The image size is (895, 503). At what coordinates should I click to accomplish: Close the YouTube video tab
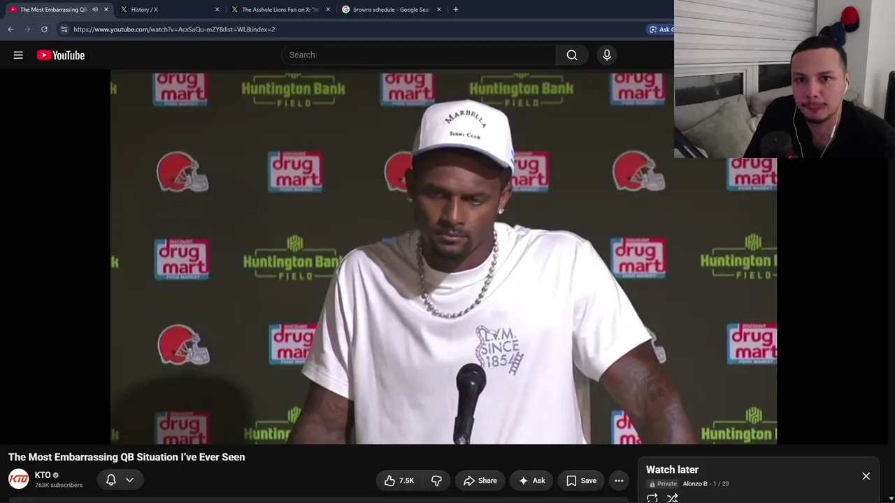[106, 10]
